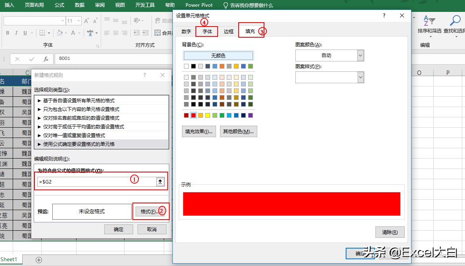Add a new sheet with plus icon
465x266 pixels.
(39, 260)
